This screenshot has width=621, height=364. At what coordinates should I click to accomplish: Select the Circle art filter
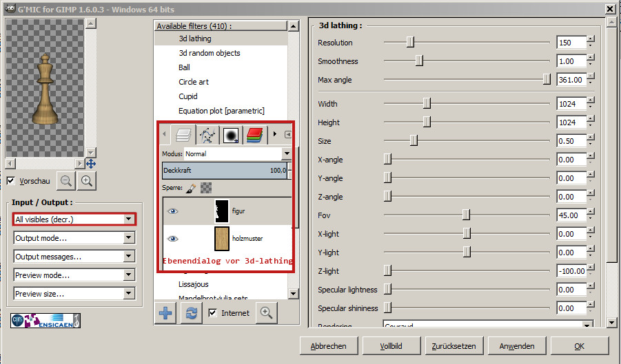[194, 82]
